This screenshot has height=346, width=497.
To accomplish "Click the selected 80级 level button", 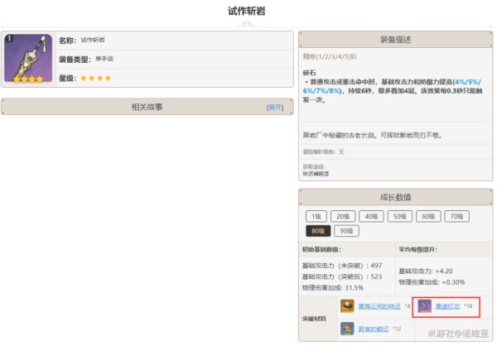I will [x=318, y=231].
